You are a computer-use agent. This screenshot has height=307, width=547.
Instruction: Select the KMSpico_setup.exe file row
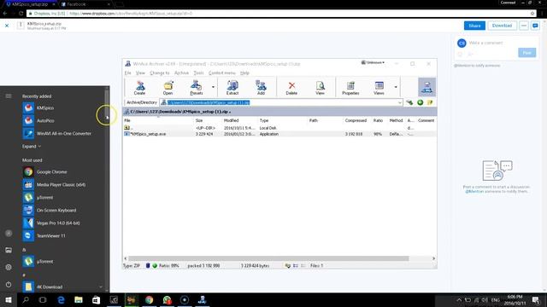coord(279,134)
